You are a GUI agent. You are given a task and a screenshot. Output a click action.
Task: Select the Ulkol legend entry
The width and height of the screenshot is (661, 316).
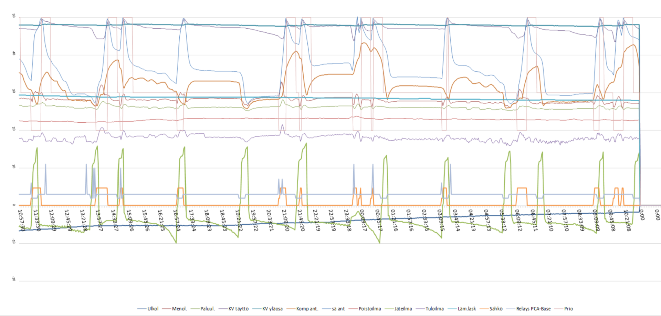click(153, 309)
